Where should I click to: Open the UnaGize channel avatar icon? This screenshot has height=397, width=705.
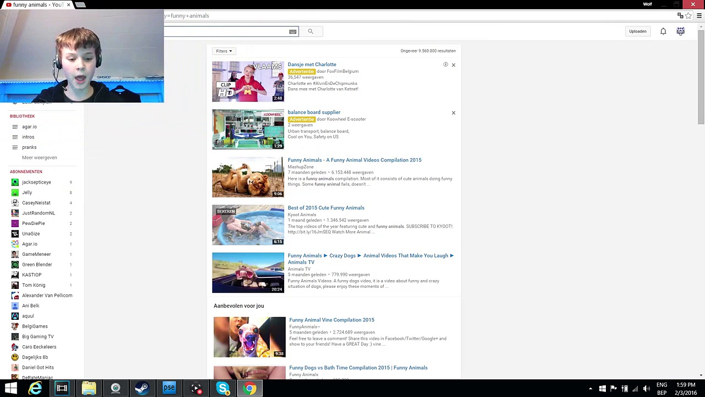click(15, 234)
